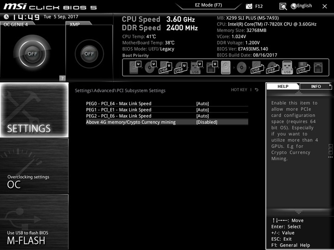This screenshot has height=250, width=334.
Task: Click the DDR Speed 2400 MHz readout
Action: tap(160, 28)
